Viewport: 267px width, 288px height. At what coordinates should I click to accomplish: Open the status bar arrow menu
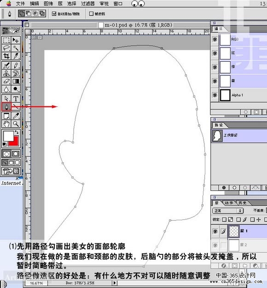point(115,283)
